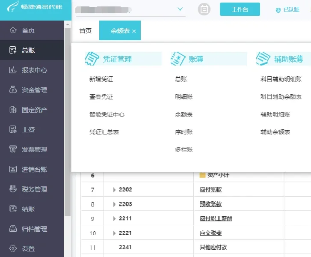Viewport: 311px width, 257px height.
Task: Expand account 2202 row
Action: point(114,190)
